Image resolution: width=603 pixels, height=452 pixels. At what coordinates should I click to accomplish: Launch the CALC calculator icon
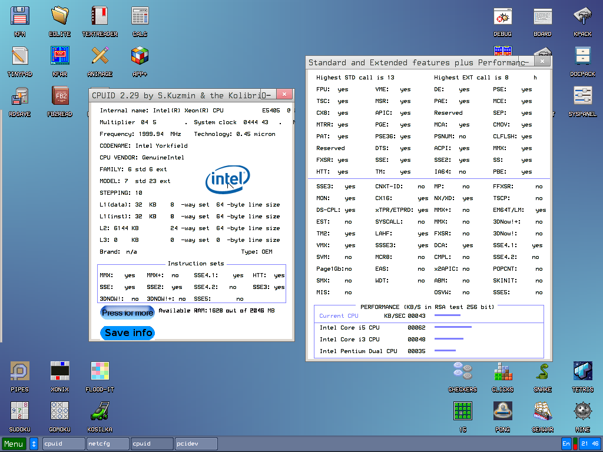pos(140,16)
